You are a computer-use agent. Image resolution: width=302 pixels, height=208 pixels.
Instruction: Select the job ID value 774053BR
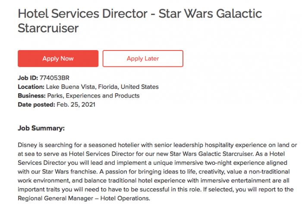(54, 78)
